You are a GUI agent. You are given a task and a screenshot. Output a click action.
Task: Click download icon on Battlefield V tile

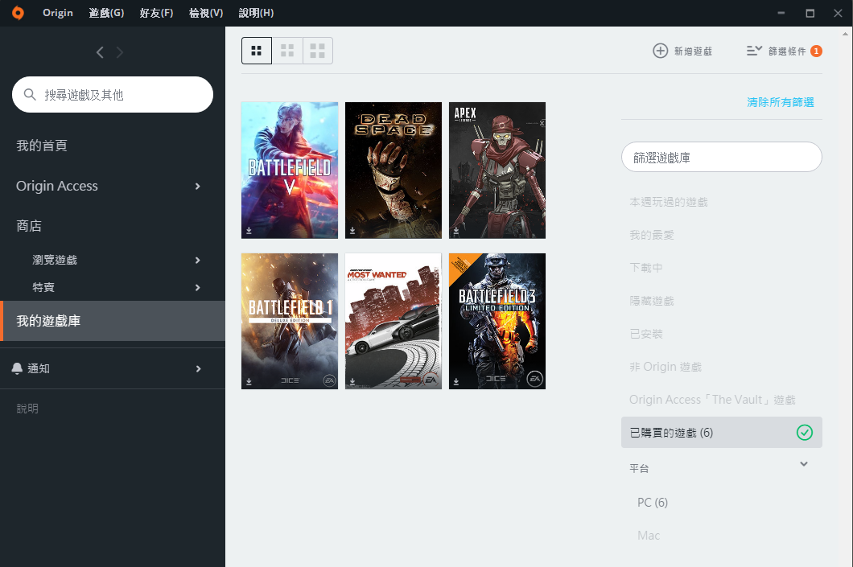point(249,231)
